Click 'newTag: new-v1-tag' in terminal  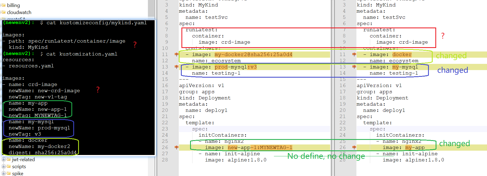[38, 97]
